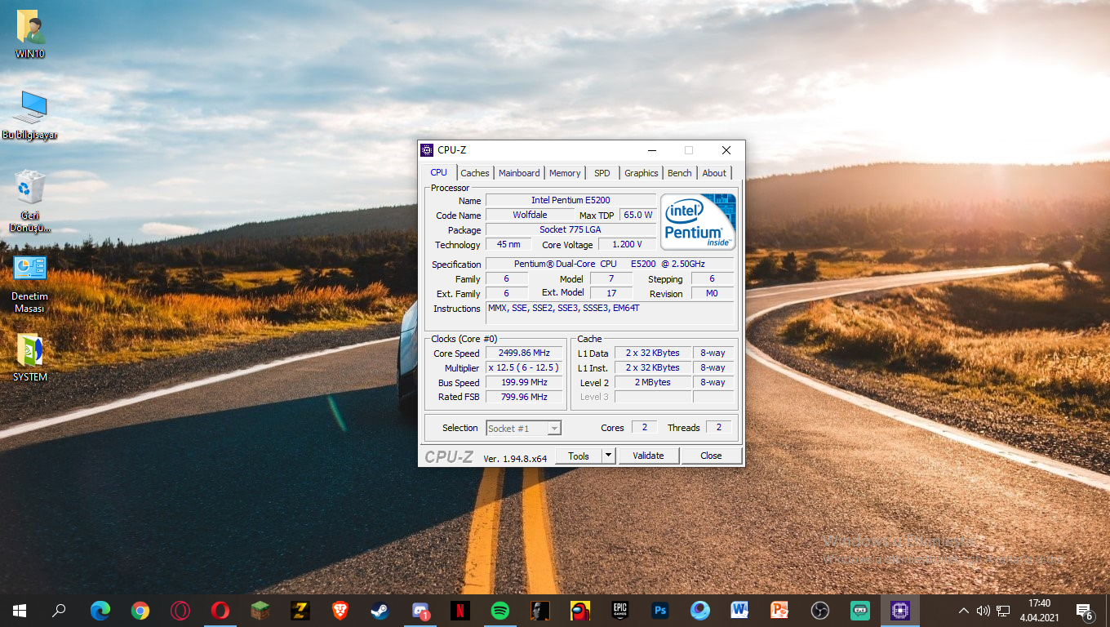Click the Rated FSB value 799.96 MHz
The image size is (1110, 627).
tap(524, 397)
